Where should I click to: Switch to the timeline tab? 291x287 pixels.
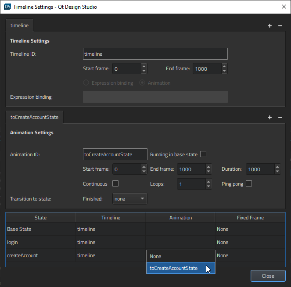point(19,26)
